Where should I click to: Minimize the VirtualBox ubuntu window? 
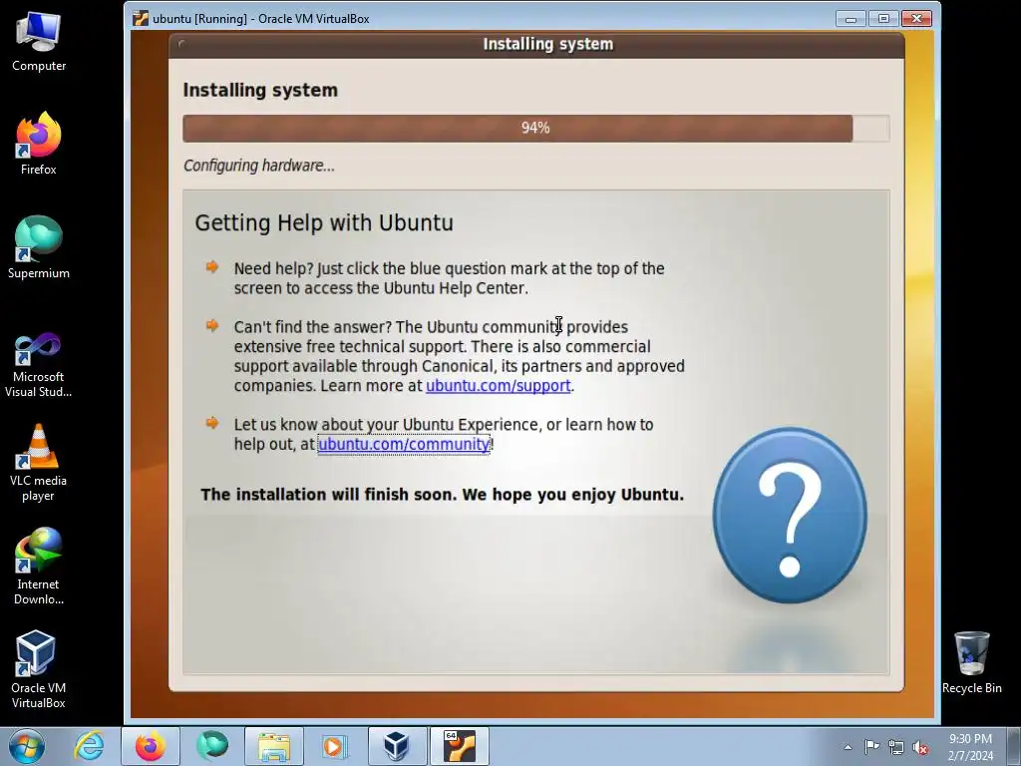(851, 18)
